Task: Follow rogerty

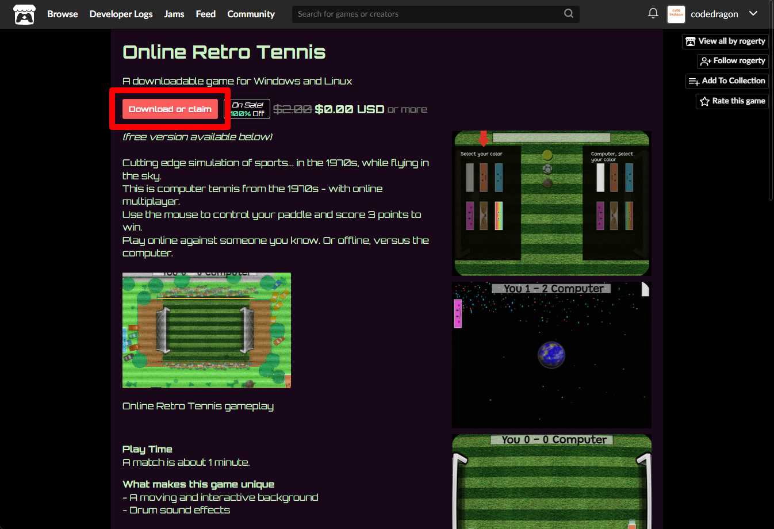Action: pyautogui.click(x=733, y=61)
